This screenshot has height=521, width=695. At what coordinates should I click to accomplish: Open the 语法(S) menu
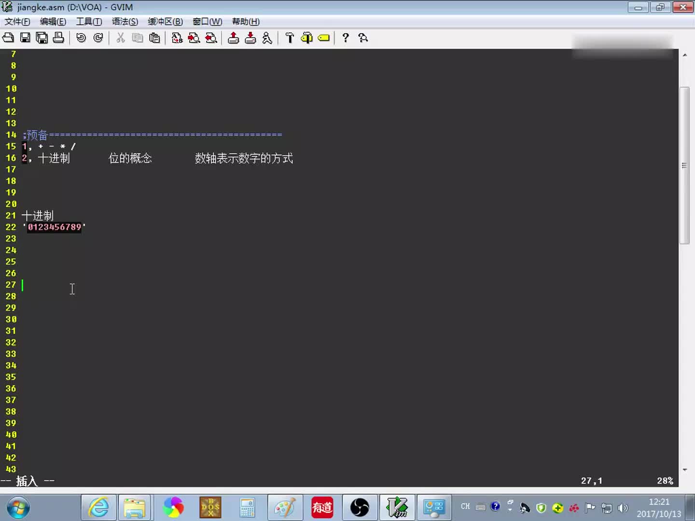(125, 22)
